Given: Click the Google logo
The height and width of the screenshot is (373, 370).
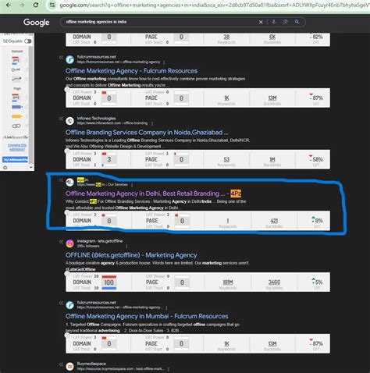Looking at the screenshot, I should pos(37,23).
